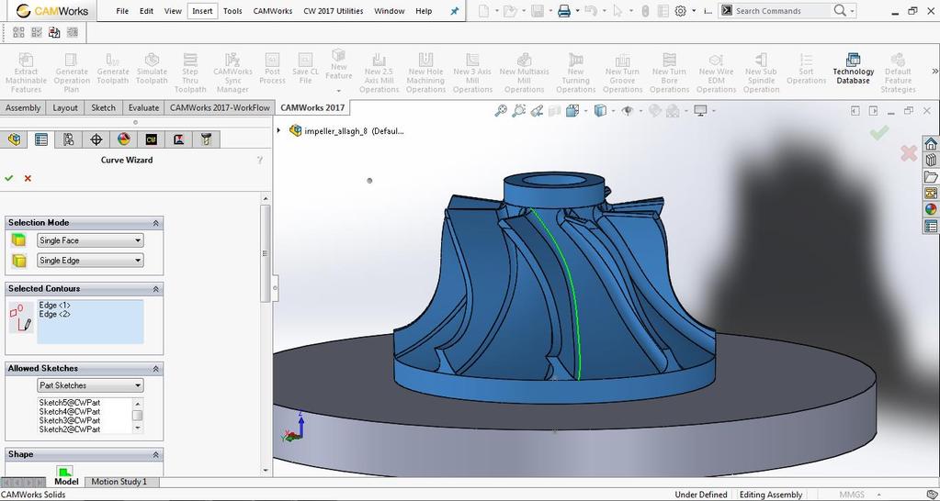Click the contour selection sketch icon

(x=21, y=317)
